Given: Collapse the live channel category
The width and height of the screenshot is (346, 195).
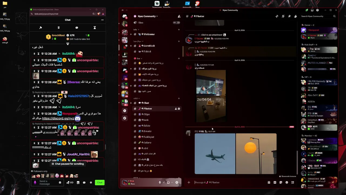Looking at the screenshot, I should (x=138, y=58).
